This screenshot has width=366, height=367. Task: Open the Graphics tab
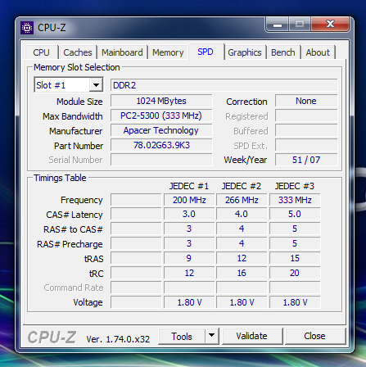point(245,52)
